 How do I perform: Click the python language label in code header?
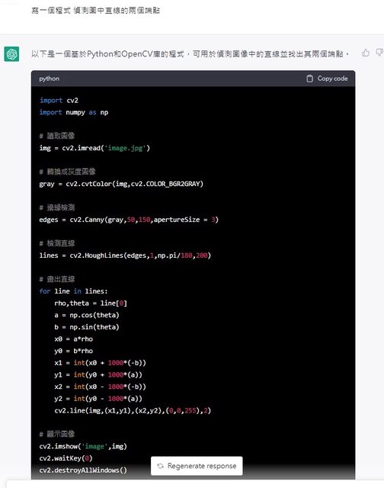[49, 79]
